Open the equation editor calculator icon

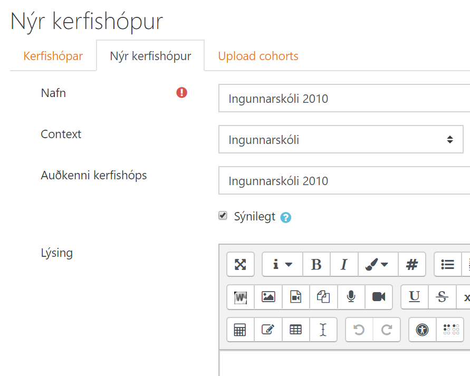(x=241, y=330)
